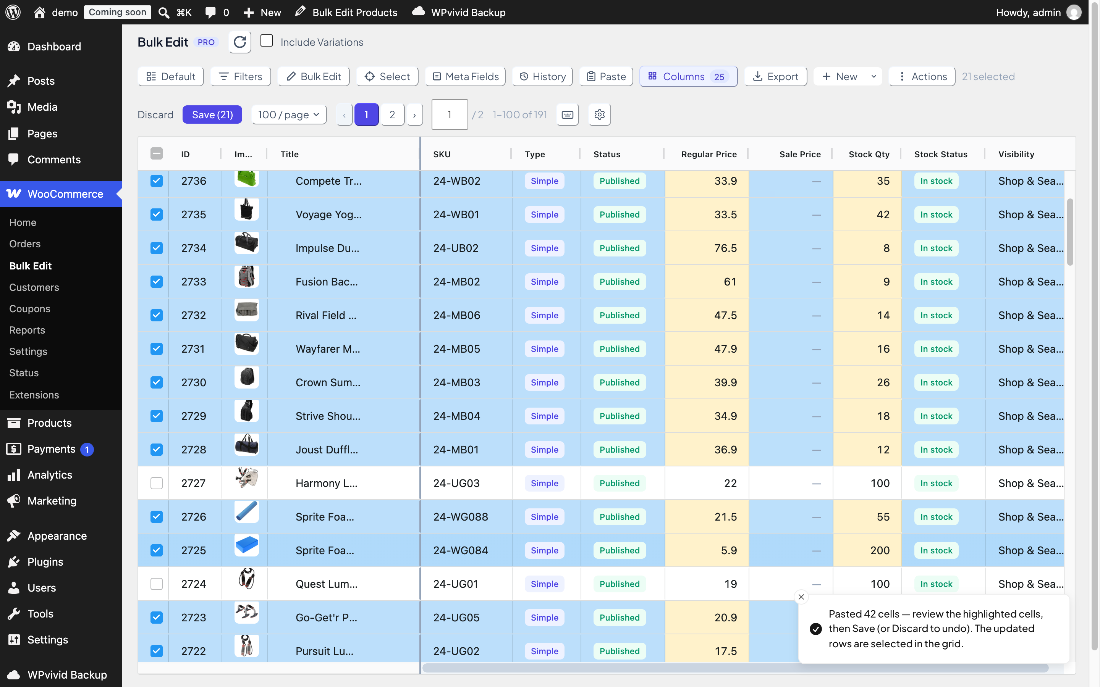Viewport: 1100px width, 687px height.
Task: Open keyboard shortcuts icon button
Action: click(568, 114)
